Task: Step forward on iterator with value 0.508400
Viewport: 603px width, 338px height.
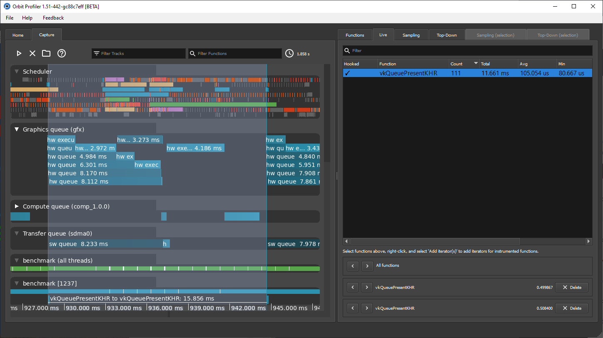Action: point(367,308)
